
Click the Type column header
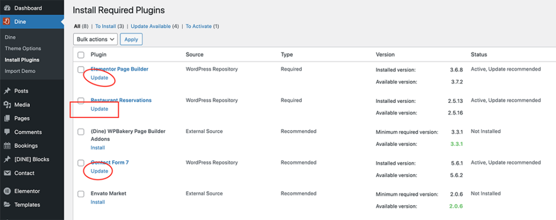(x=287, y=55)
